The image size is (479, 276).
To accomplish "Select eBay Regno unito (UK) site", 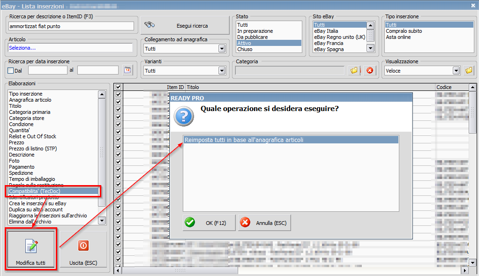I will (x=340, y=37).
